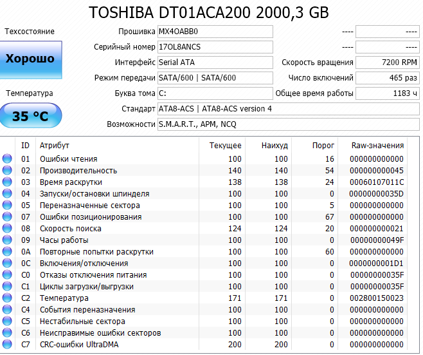423x355 pixels.
Task: Click the Стандарт field ATA8-ACS
Action: 289,109
